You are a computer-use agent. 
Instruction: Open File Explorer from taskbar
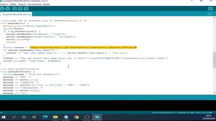[x=55, y=117]
